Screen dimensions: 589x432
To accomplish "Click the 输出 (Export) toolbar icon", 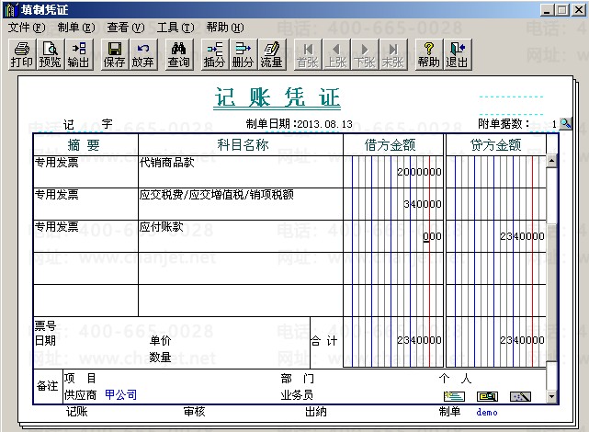I will (78, 54).
